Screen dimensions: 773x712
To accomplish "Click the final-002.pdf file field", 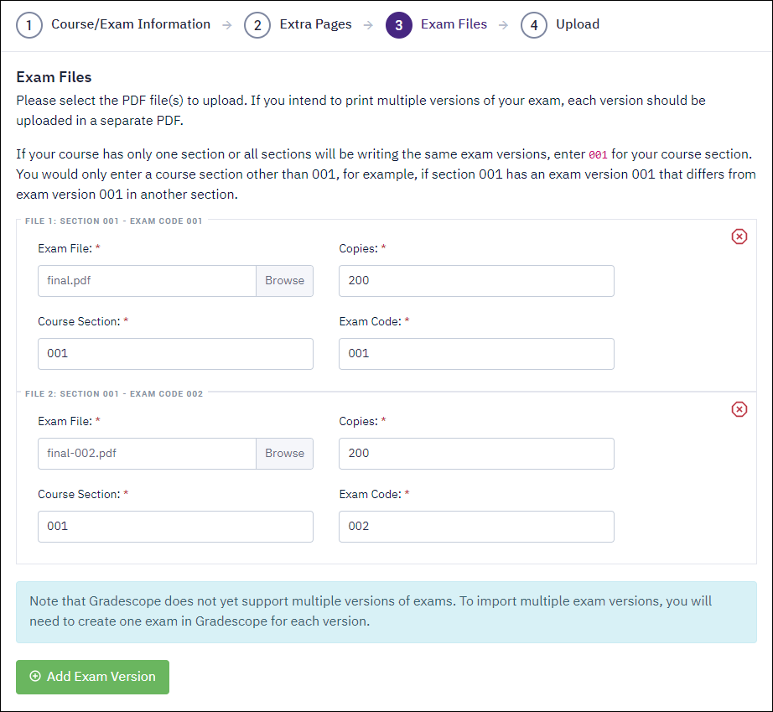I will [x=147, y=454].
